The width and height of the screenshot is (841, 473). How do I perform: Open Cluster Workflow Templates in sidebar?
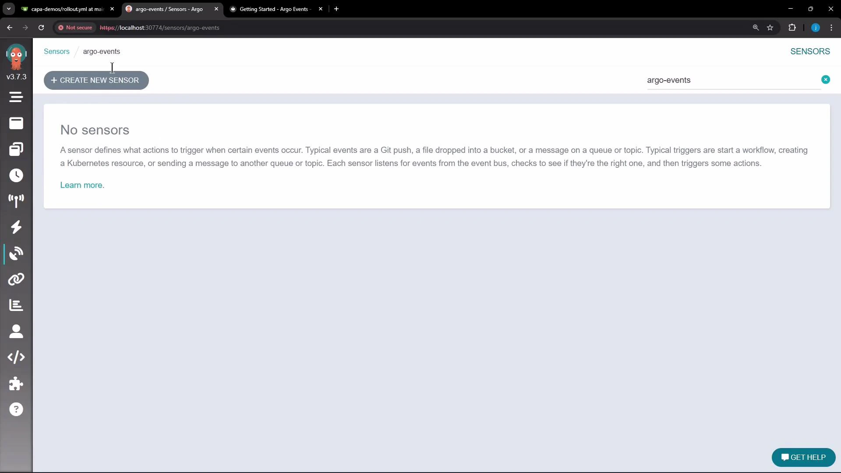coord(16,149)
